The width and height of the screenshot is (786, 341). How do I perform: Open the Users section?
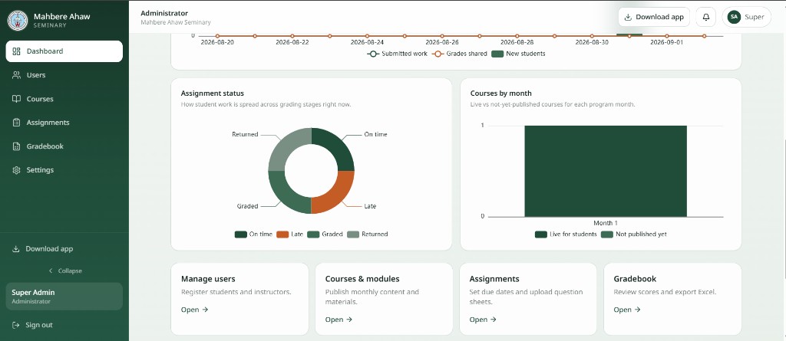(64, 75)
